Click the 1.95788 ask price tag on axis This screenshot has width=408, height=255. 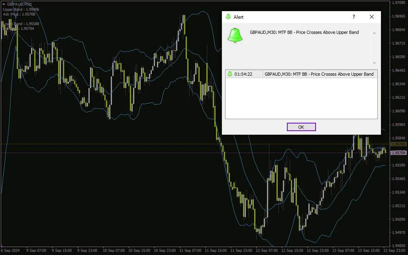click(398, 144)
